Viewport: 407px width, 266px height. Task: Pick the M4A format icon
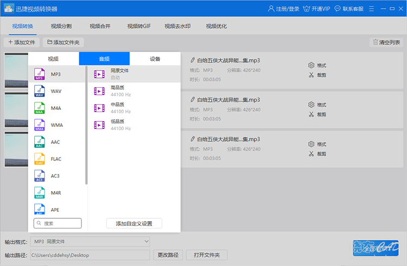tap(40, 108)
